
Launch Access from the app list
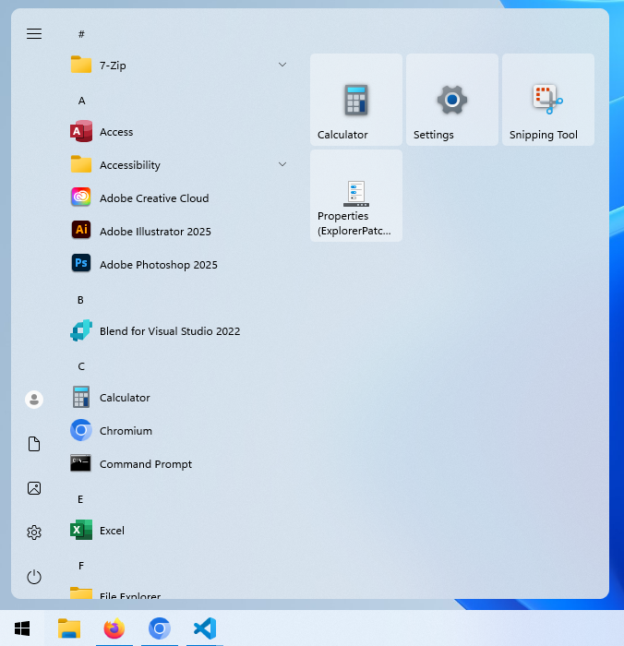pyautogui.click(x=179, y=132)
